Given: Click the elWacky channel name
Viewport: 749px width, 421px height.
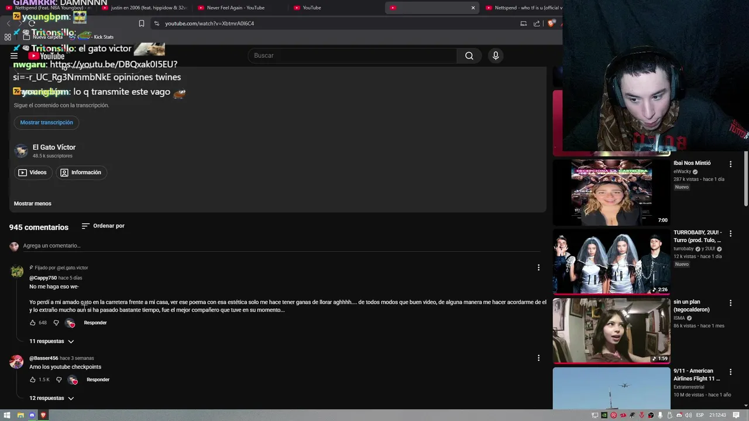Looking at the screenshot, I should 682,171.
